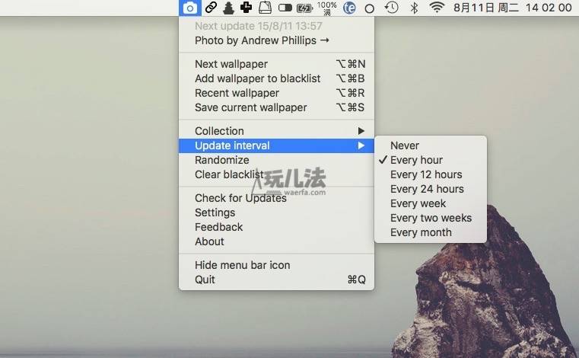
Task: Choose Check for Updates
Action: tap(277, 198)
